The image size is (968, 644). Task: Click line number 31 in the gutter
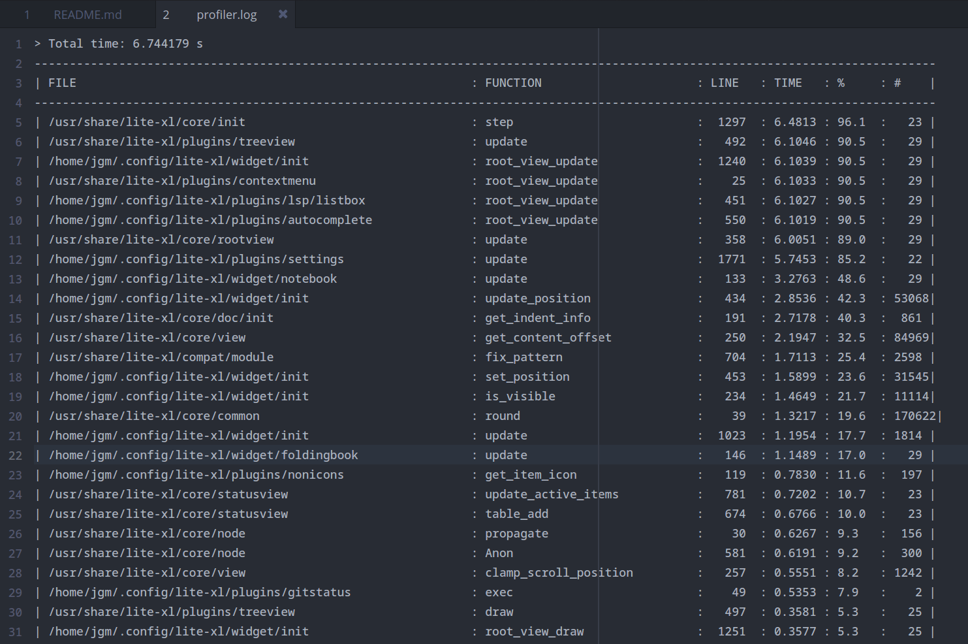click(x=16, y=632)
